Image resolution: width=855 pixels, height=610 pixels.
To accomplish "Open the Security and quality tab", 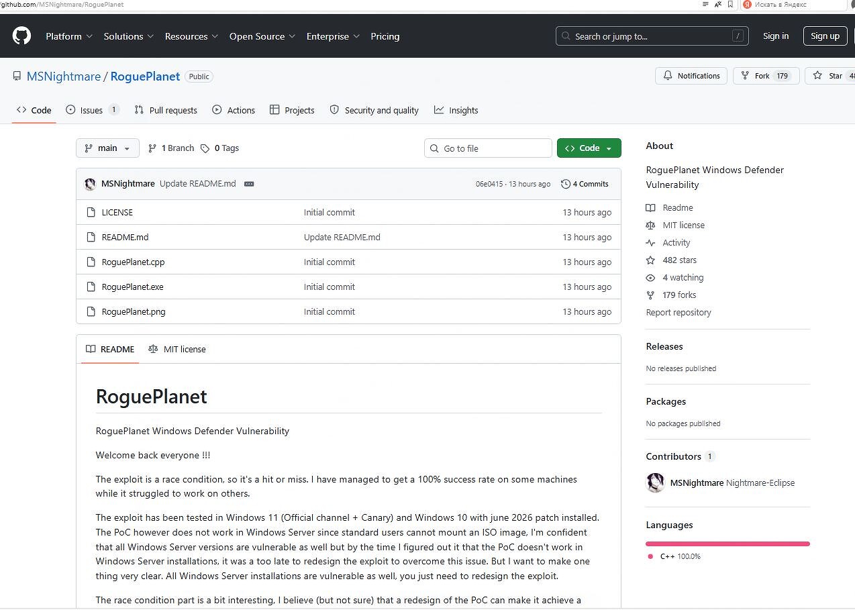I will point(374,110).
